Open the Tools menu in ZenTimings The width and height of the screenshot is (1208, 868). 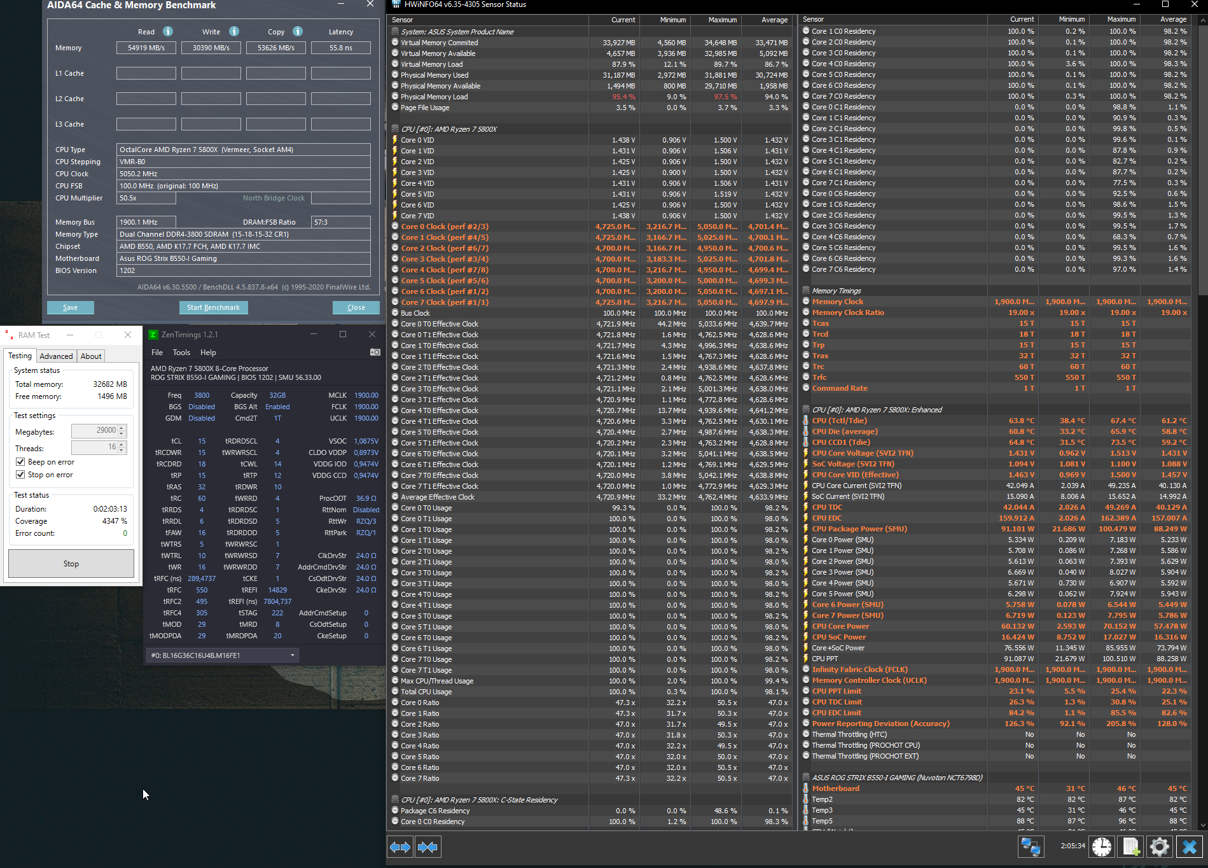(x=181, y=353)
